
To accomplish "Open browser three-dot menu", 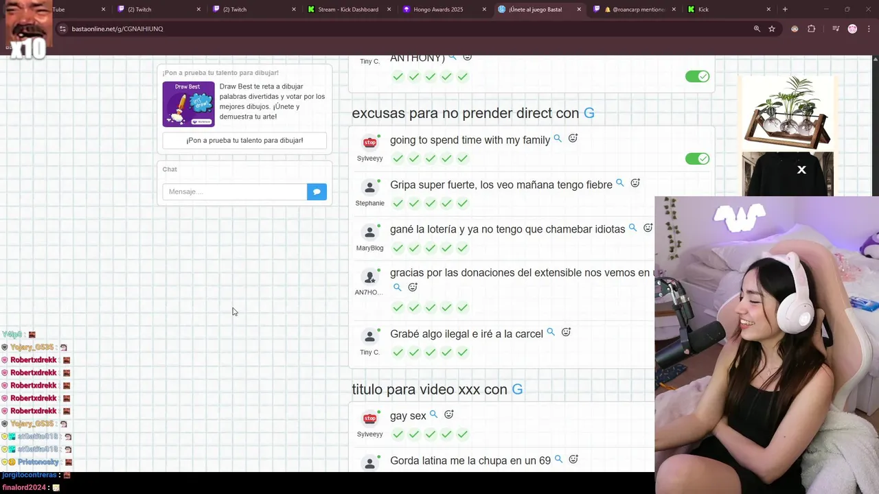I will (869, 29).
